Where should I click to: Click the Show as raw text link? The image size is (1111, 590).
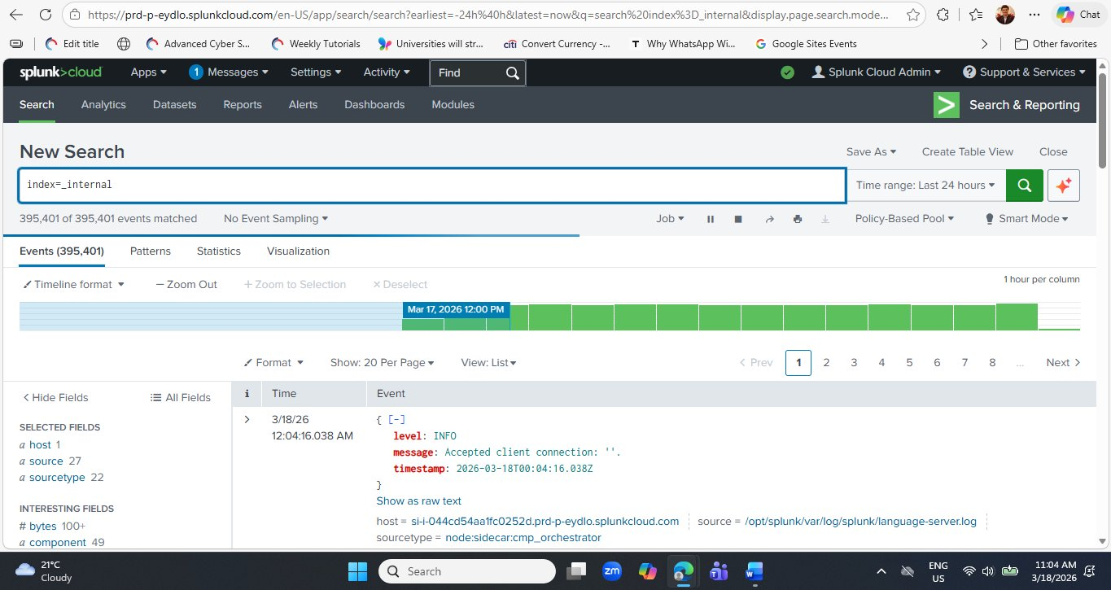pos(418,500)
